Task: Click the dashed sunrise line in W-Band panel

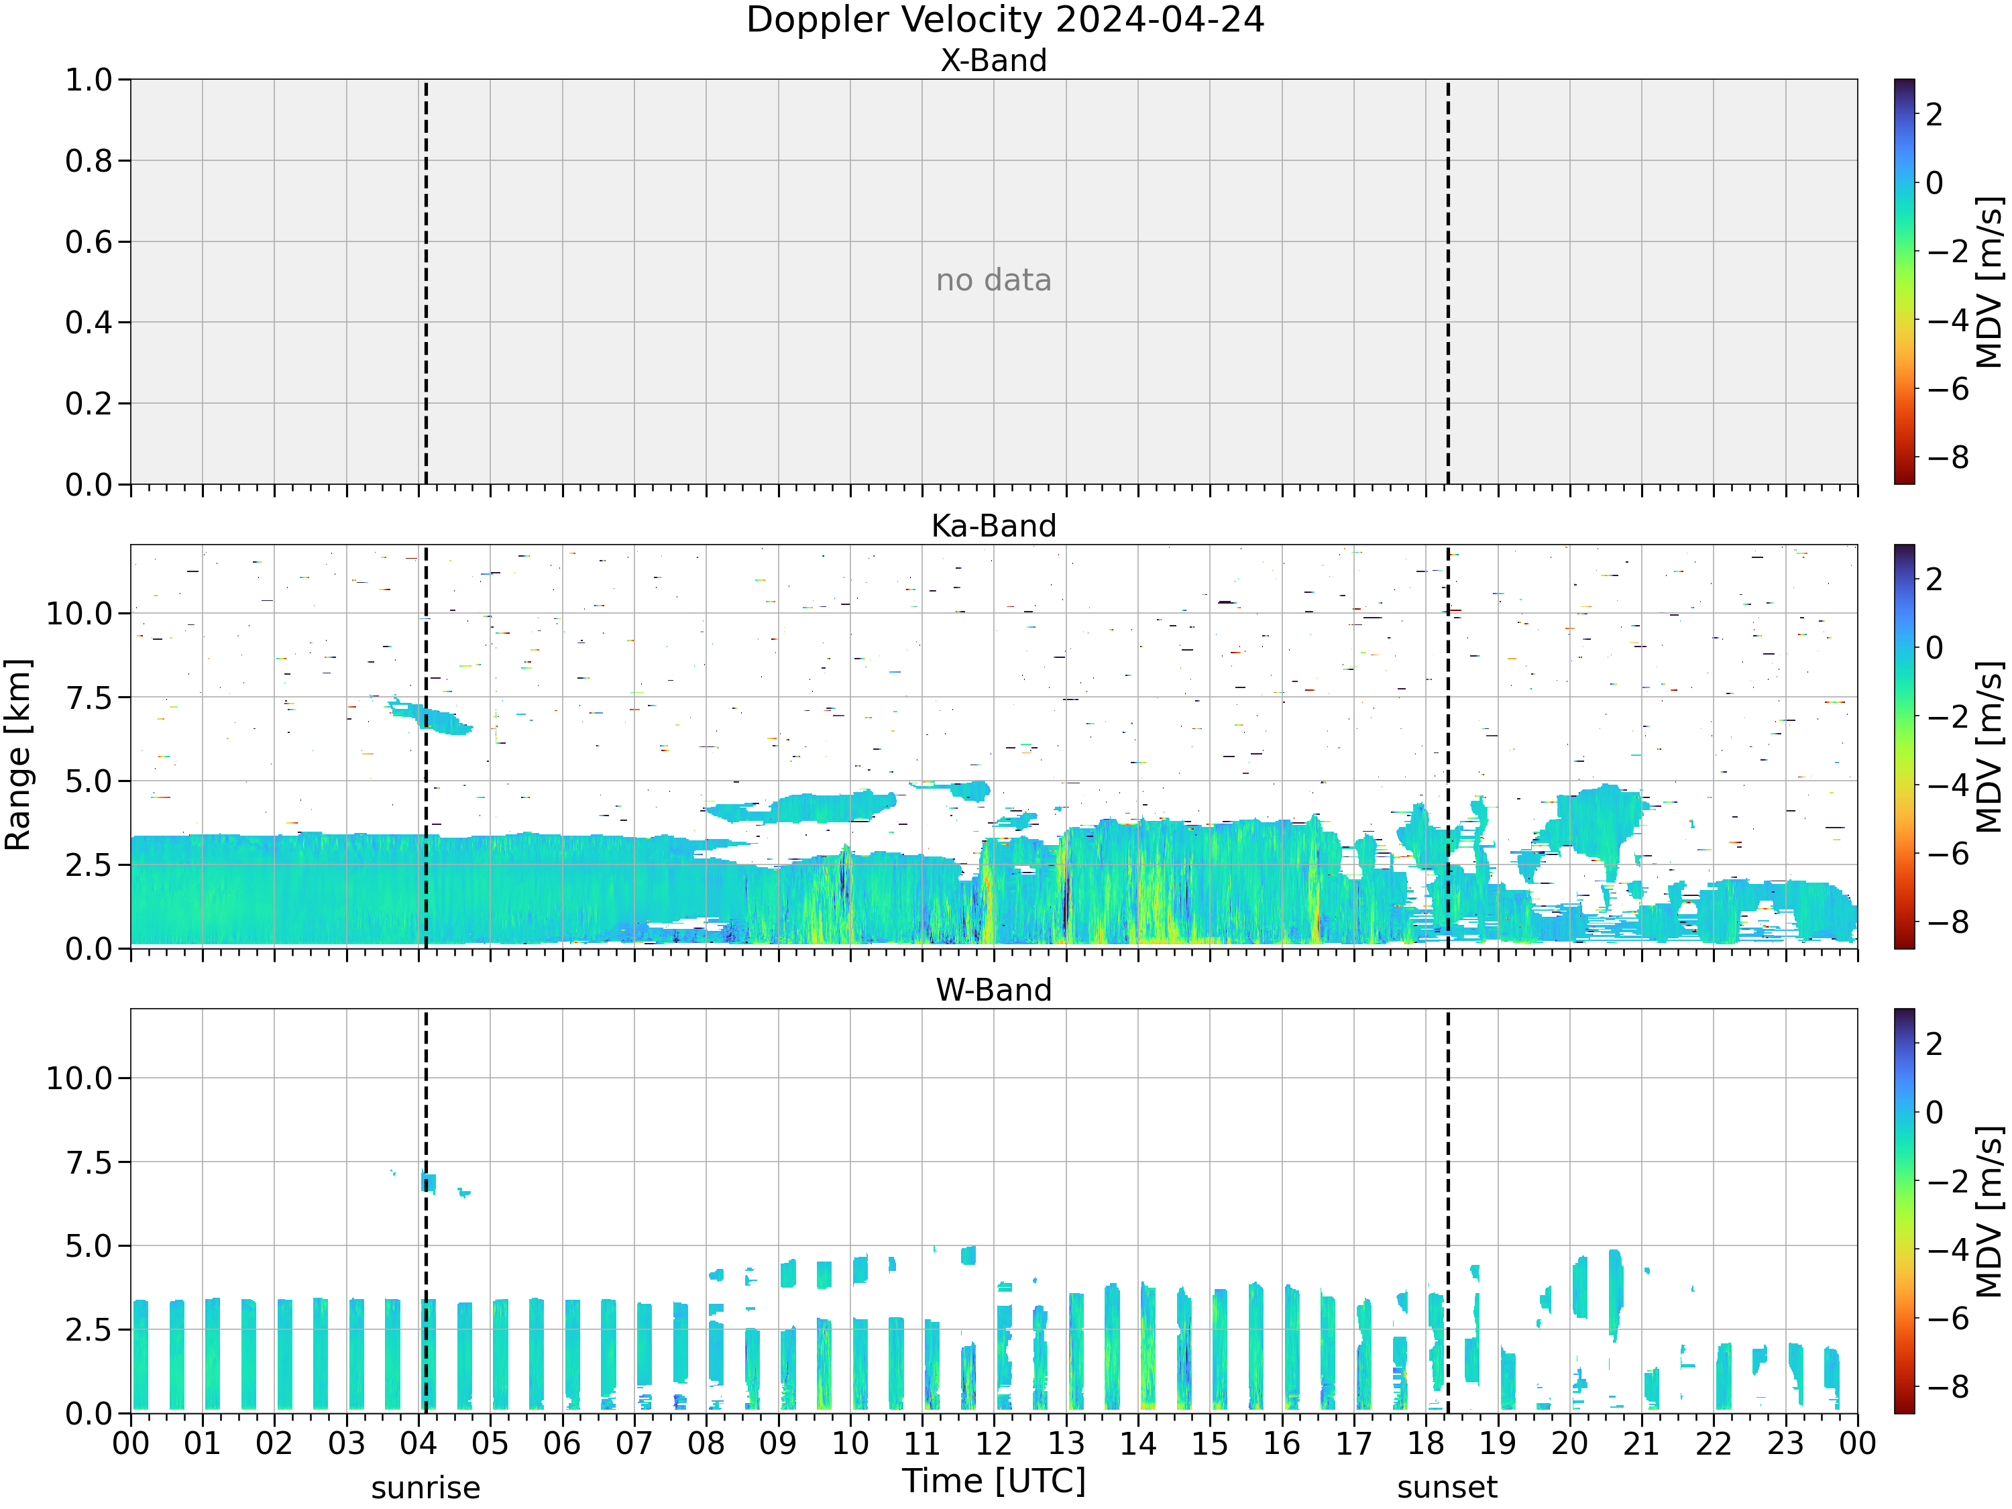Action: [426, 1211]
